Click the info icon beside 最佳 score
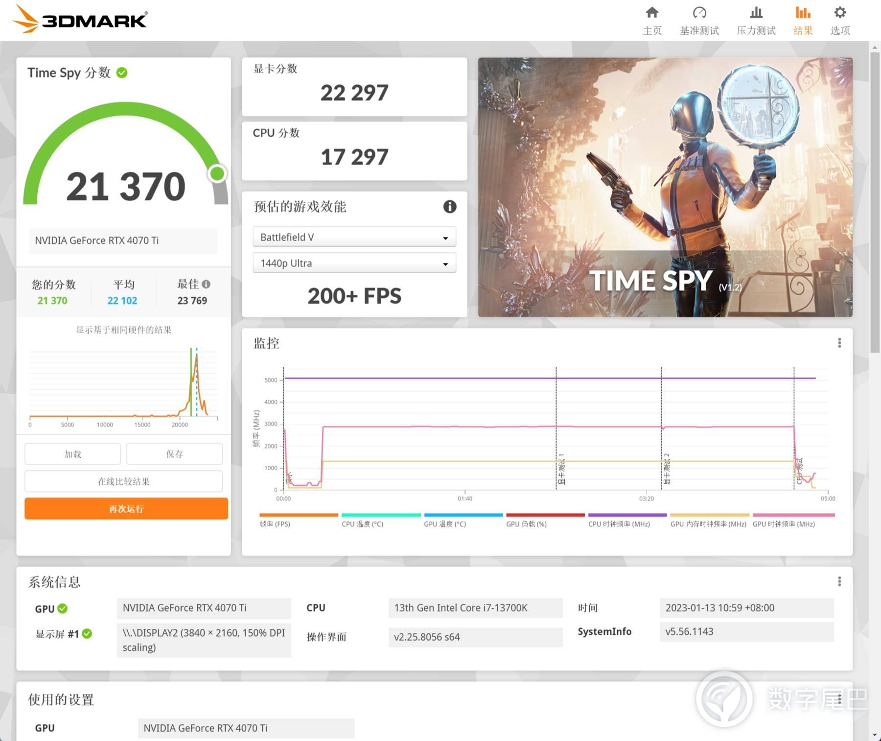Image resolution: width=881 pixels, height=741 pixels. pos(206,284)
